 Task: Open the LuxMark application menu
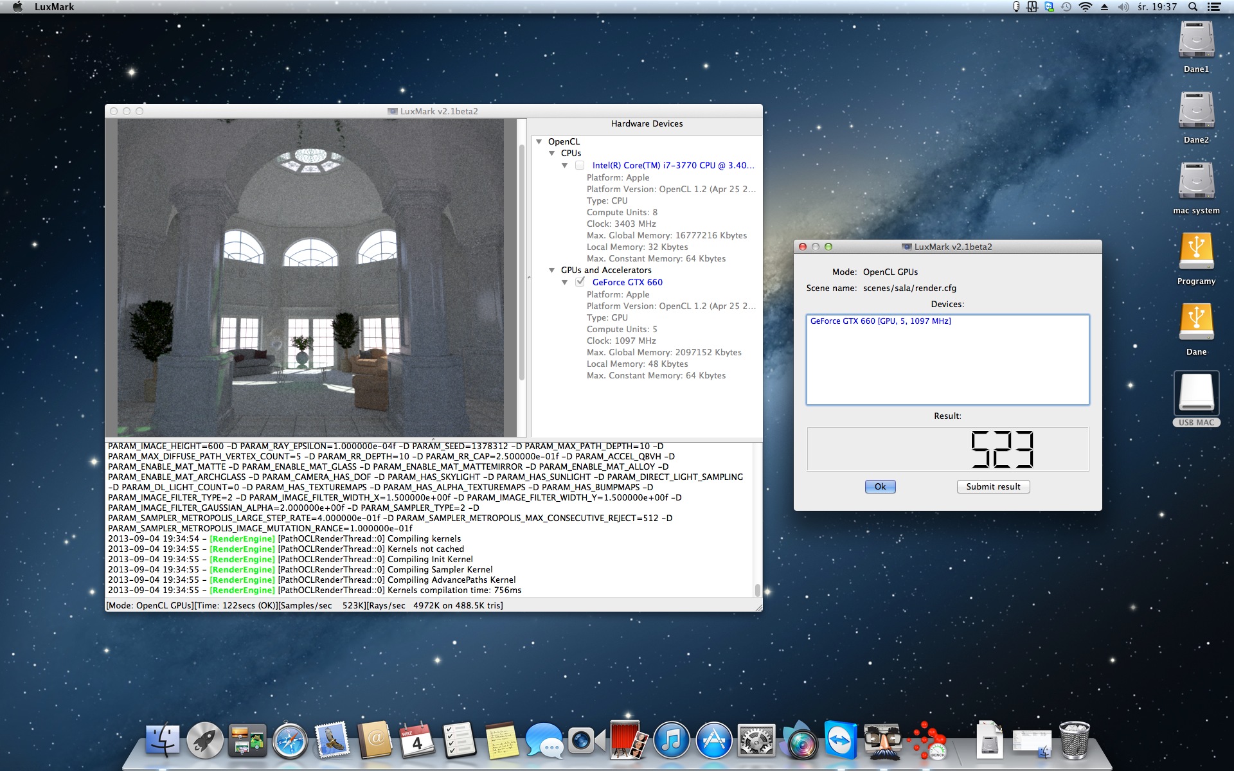(x=54, y=7)
